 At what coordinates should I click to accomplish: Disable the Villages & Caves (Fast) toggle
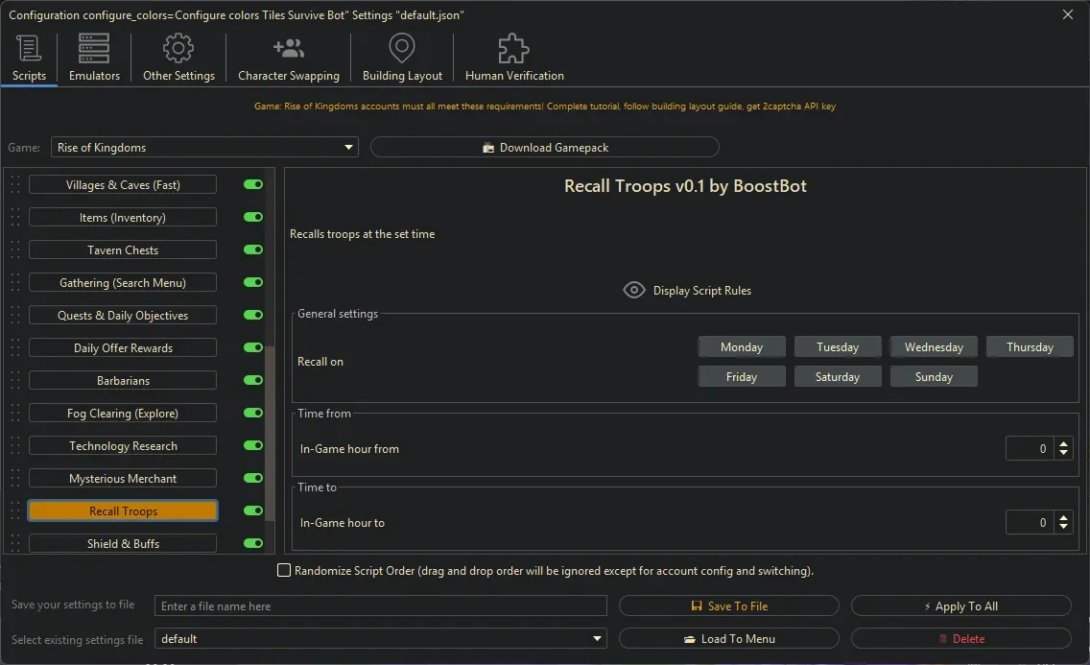coord(253,185)
